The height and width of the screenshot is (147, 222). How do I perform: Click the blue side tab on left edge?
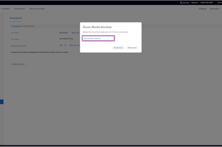coord(1,102)
